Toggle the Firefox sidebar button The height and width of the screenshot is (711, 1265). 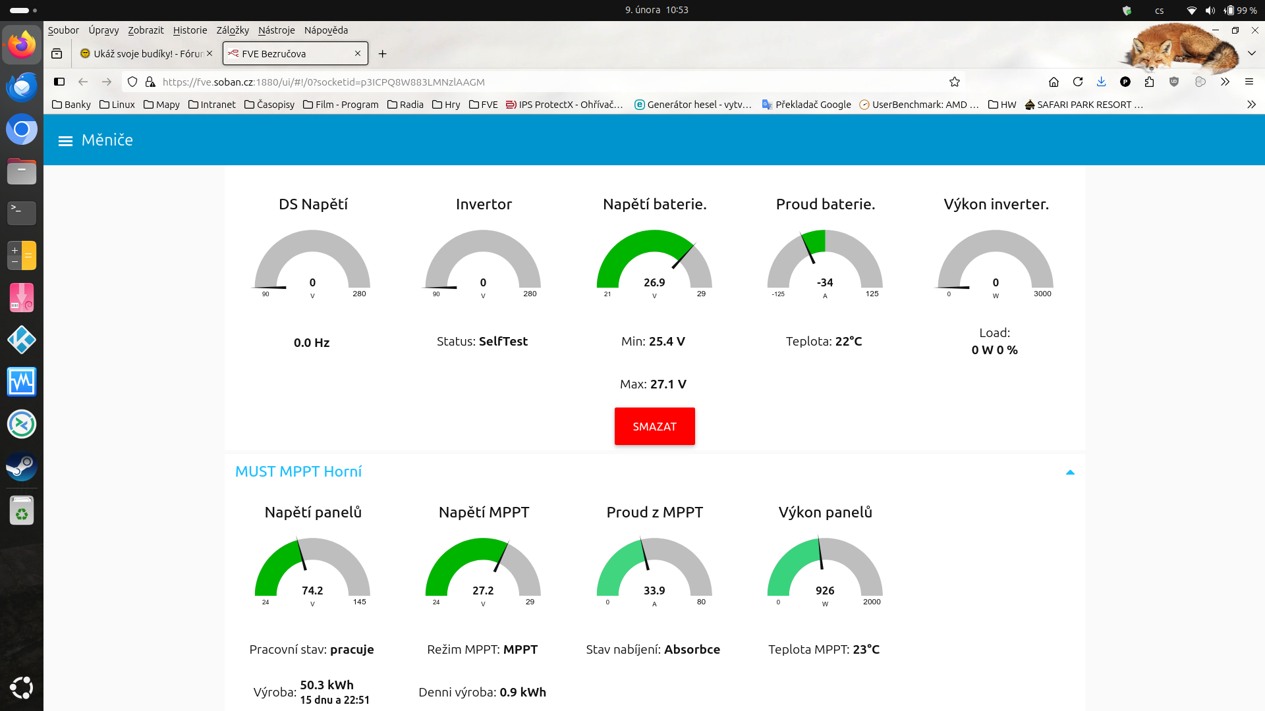[59, 82]
